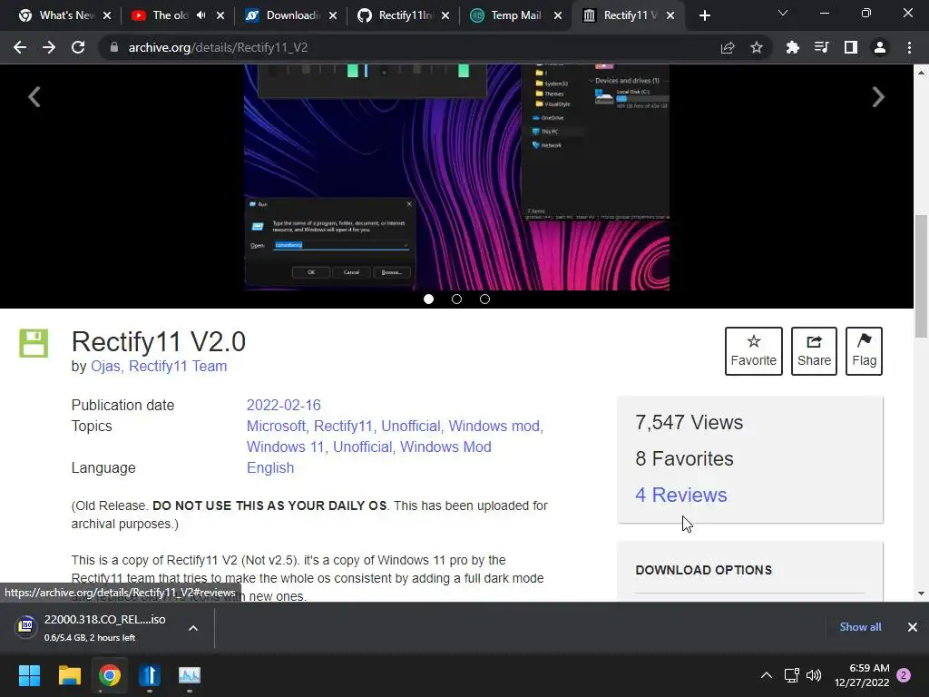Click the scrollbar down arrow
This screenshot has height=697, width=929.
click(x=921, y=594)
